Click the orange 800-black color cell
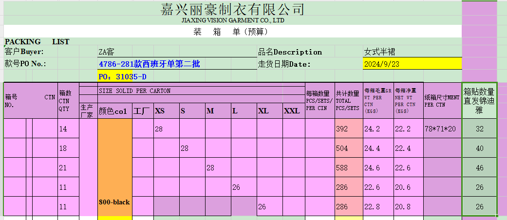Image resolution: width=507 pixels, height=220 pixels. coord(114,202)
